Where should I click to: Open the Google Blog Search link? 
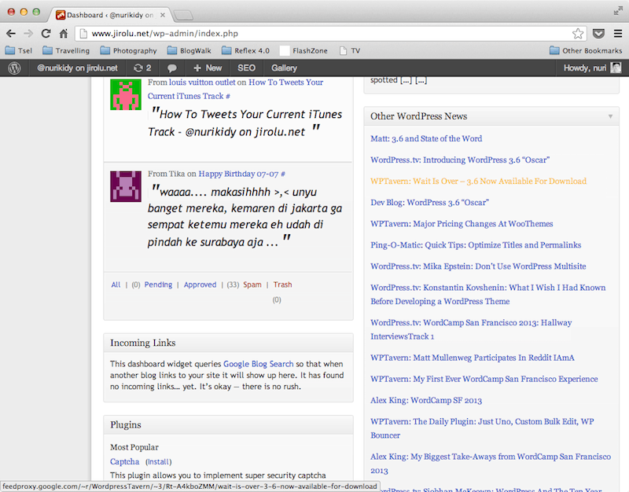pos(258,364)
